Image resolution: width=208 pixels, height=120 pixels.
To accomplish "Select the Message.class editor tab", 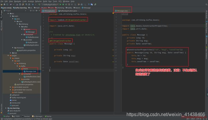I will (122, 11).
